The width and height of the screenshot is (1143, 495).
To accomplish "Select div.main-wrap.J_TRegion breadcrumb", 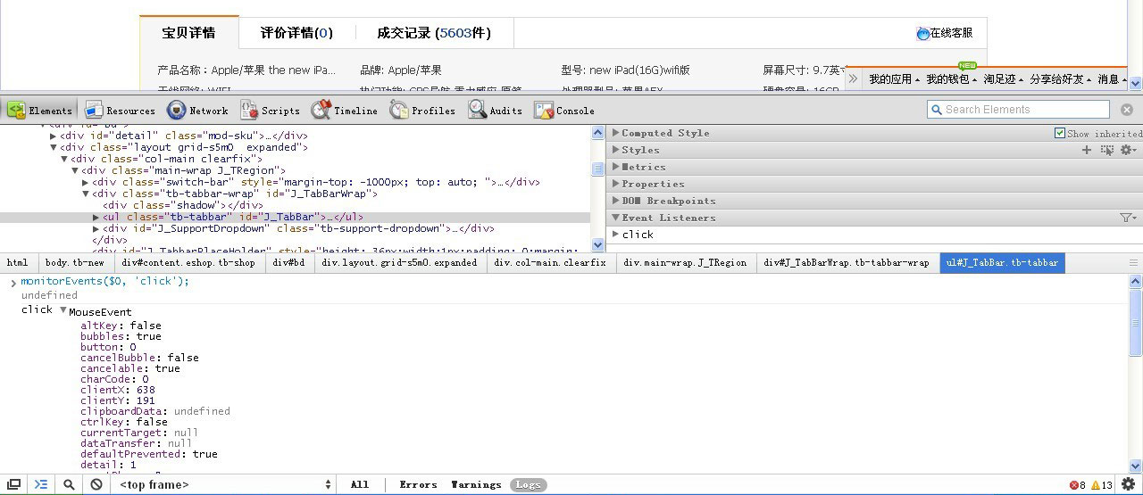I will (x=685, y=263).
